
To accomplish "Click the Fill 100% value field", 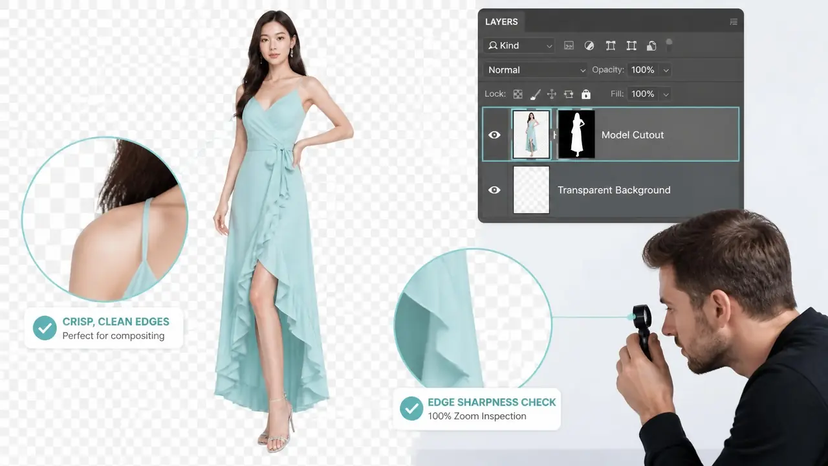I will click(x=643, y=94).
